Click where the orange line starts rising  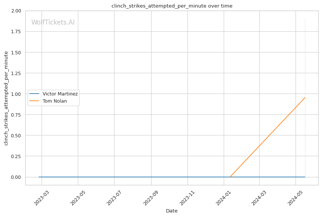pos(230,177)
